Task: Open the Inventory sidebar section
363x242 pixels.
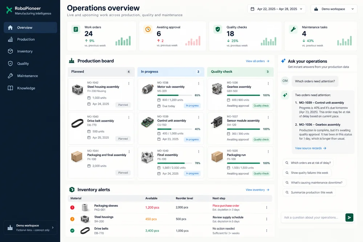Action: 30,52
